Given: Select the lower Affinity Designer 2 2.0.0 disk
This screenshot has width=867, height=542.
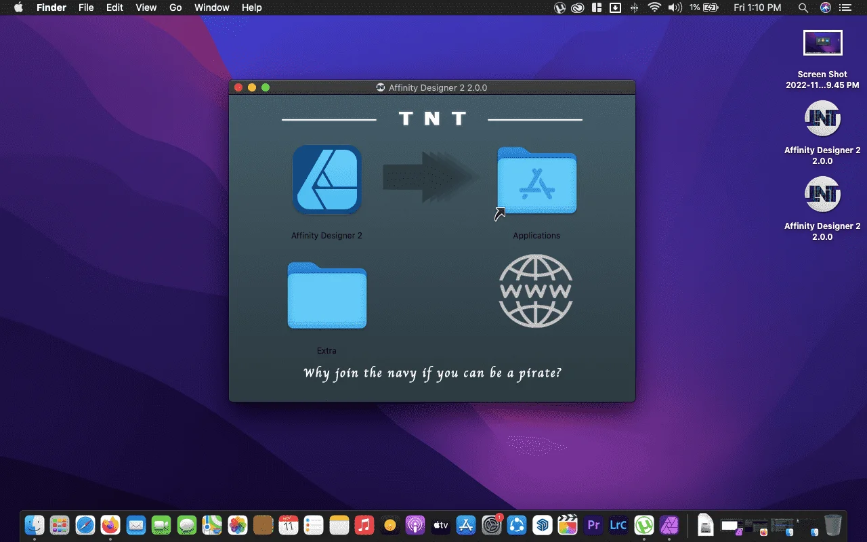Looking at the screenshot, I should [x=822, y=194].
